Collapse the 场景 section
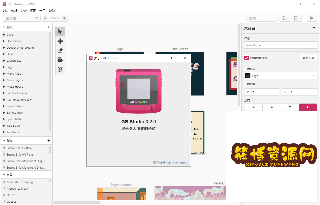 point(4,27)
